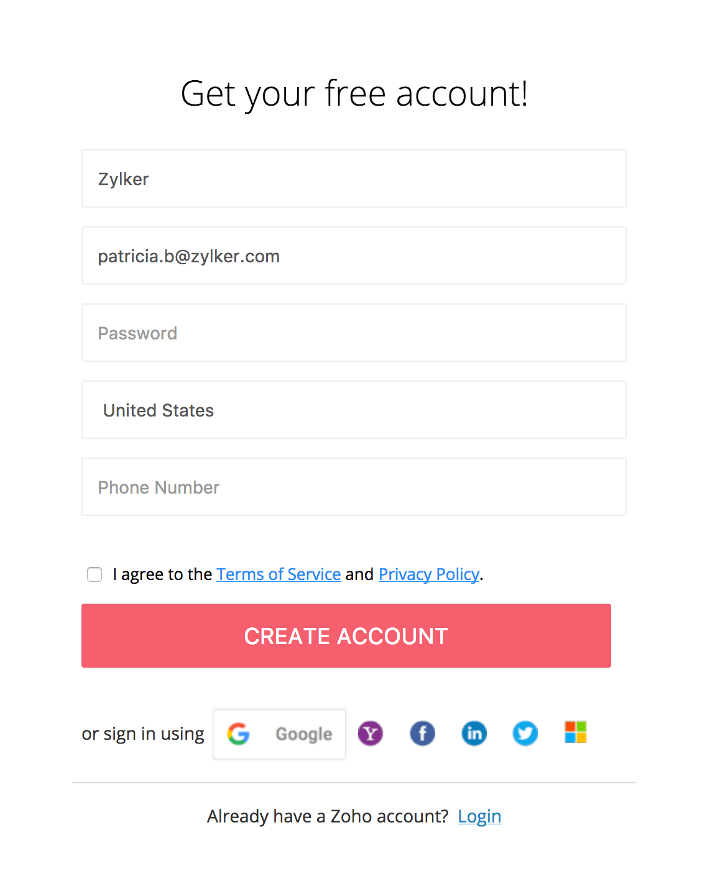The height and width of the screenshot is (889, 715).
Task: Open the United States country dropdown
Action: pos(354,410)
